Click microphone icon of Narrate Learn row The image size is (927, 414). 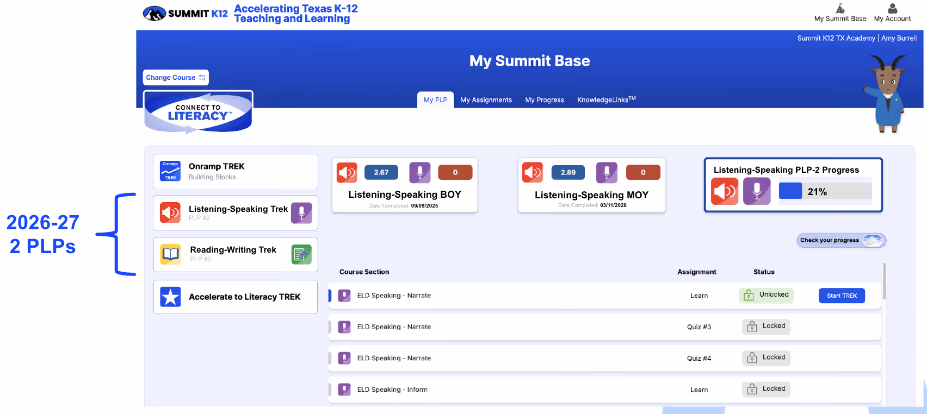tap(344, 296)
